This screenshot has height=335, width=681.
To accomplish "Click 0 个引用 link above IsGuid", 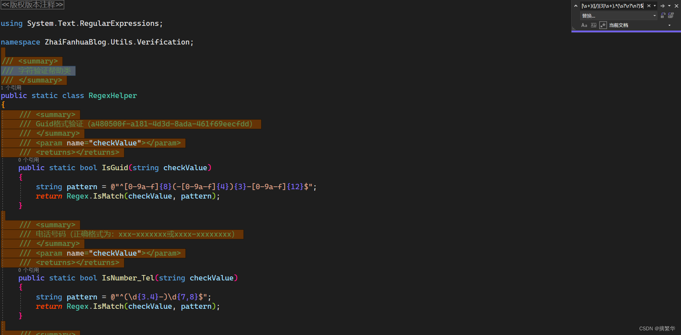I will (x=29, y=160).
